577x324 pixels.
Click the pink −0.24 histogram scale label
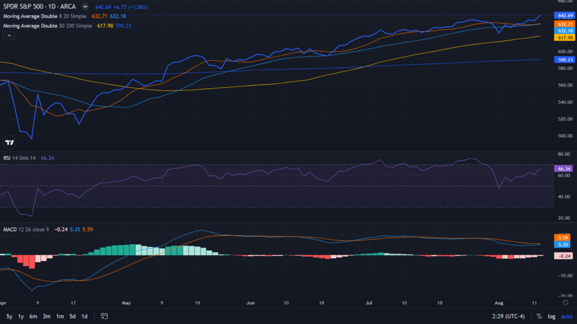pos(563,256)
